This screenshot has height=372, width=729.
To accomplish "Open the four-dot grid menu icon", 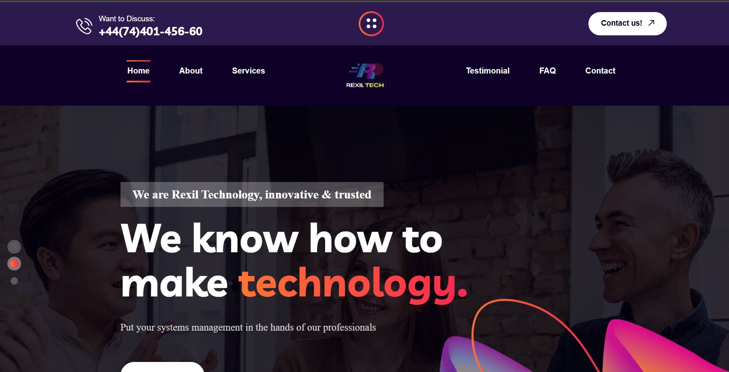I will point(371,24).
